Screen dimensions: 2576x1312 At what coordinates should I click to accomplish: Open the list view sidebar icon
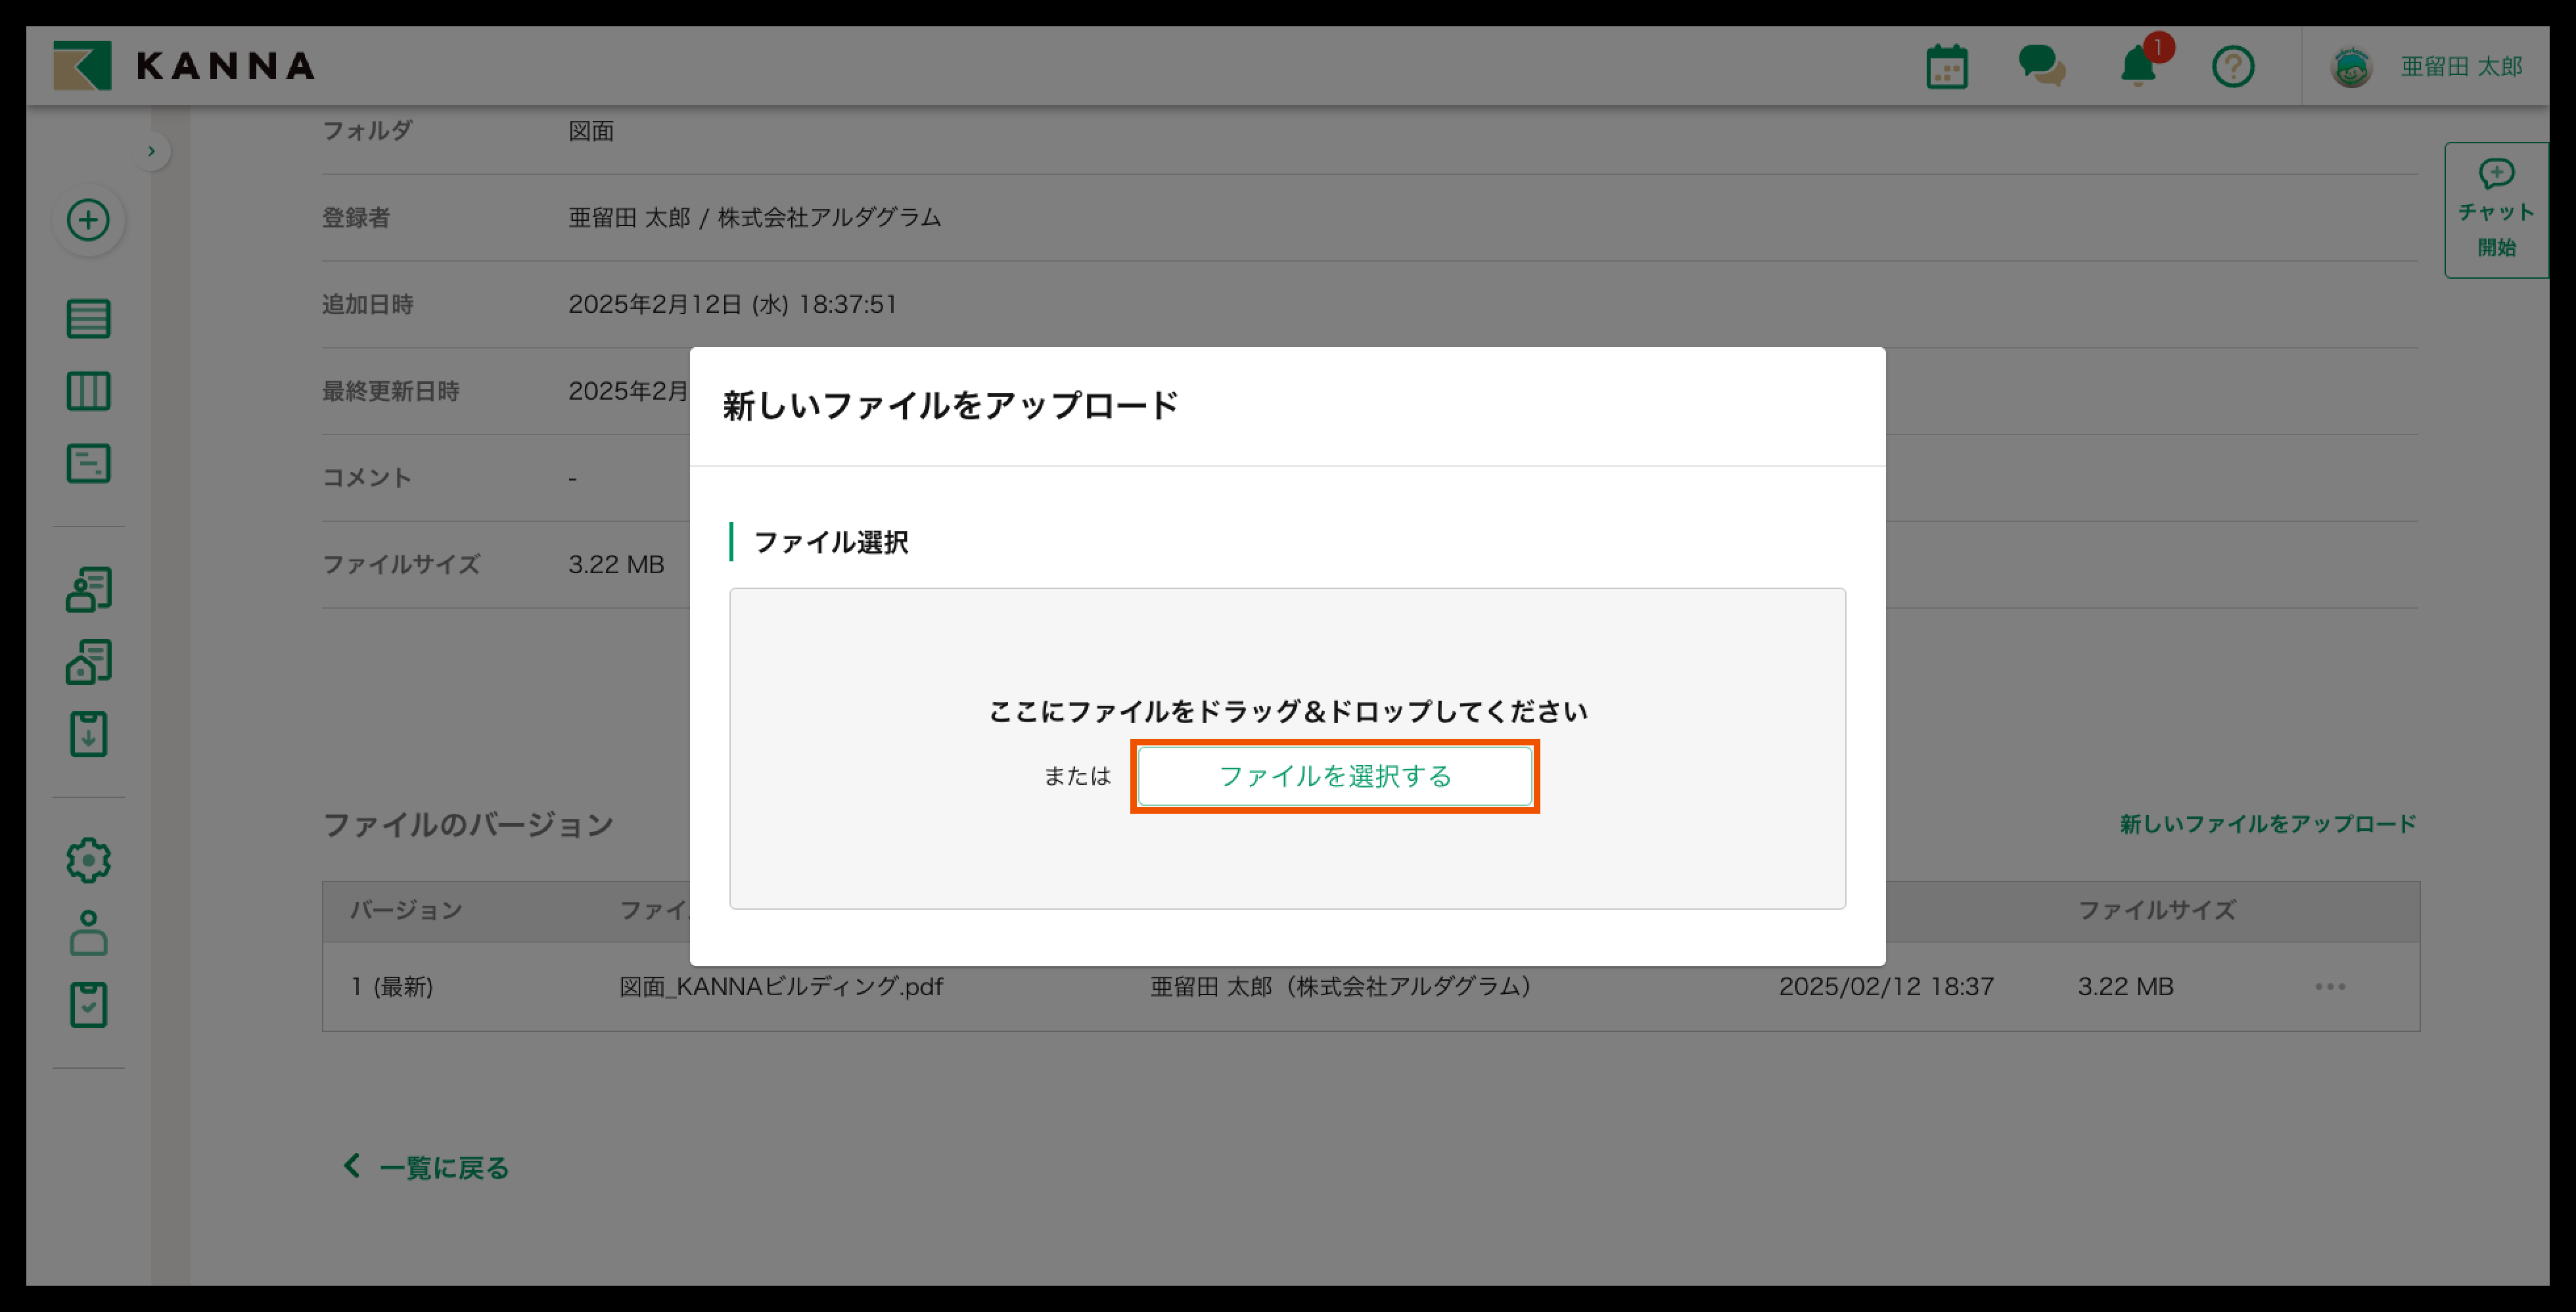tap(88, 319)
